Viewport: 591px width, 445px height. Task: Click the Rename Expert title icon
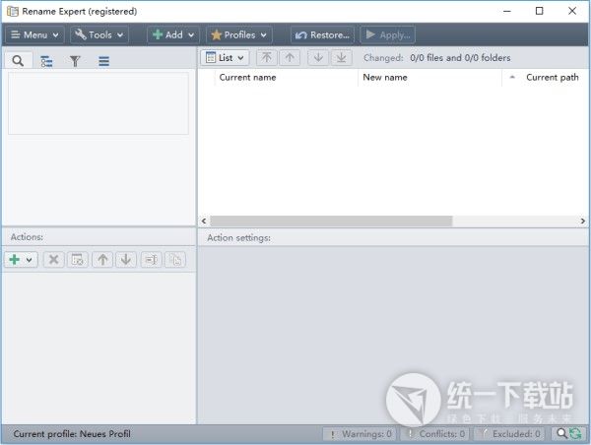13,11
